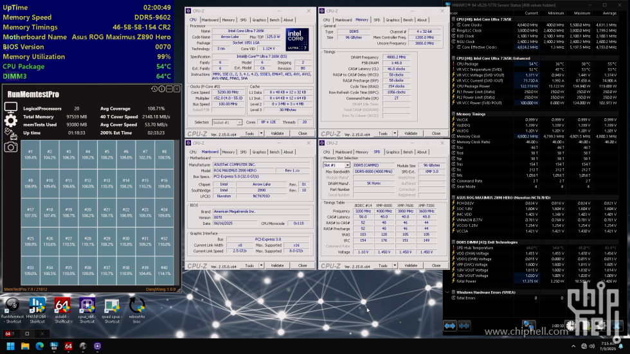Open the Slot #1 memory slot dropdown

[347, 165]
